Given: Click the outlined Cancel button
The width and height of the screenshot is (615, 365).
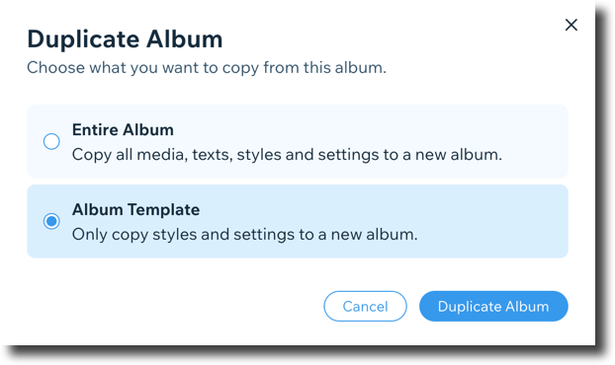Looking at the screenshot, I should 365,306.
